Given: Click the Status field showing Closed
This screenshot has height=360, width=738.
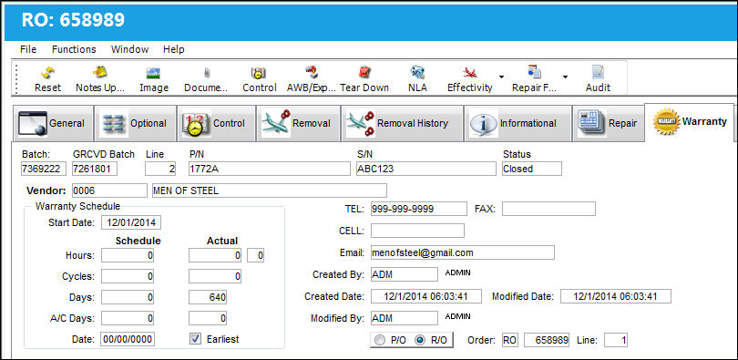Looking at the screenshot, I should pyautogui.click(x=532, y=169).
